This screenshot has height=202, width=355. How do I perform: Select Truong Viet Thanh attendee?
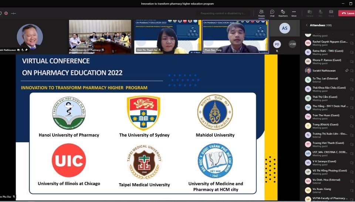[x=328, y=144]
